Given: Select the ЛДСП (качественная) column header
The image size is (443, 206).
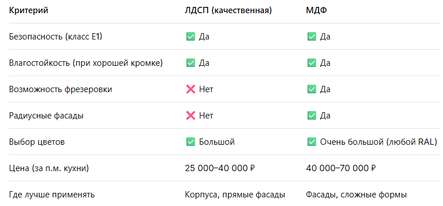Looking at the screenshot, I should click(x=228, y=10).
